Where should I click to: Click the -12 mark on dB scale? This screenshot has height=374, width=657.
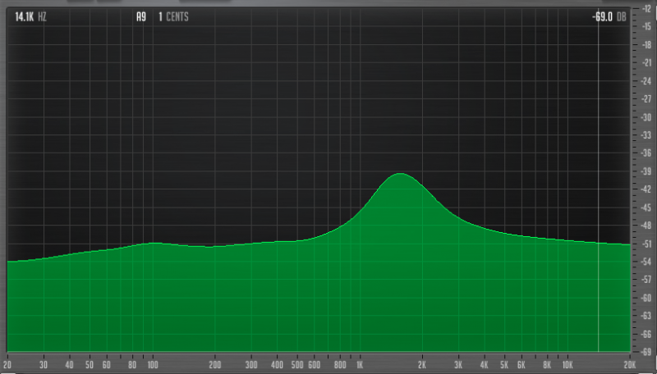[648, 8]
